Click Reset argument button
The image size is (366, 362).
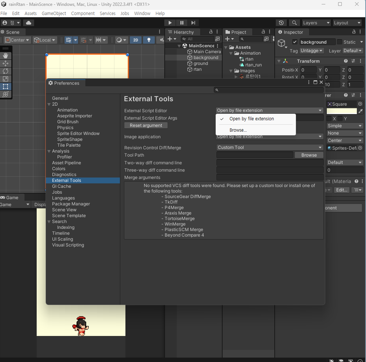pyautogui.click(x=146, y=125)
